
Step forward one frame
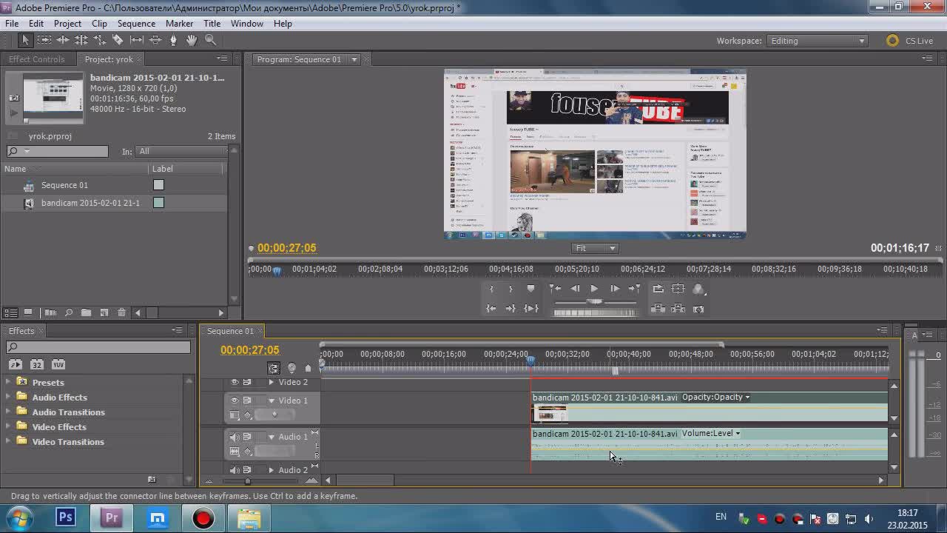(614, 289)
